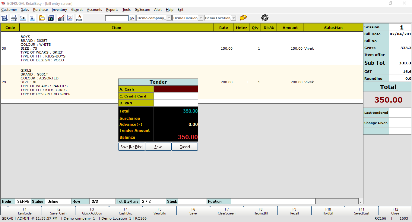Click the SalesMan column header
The image size is (412, 222).
pyautogui.click(x=333, y=28)
